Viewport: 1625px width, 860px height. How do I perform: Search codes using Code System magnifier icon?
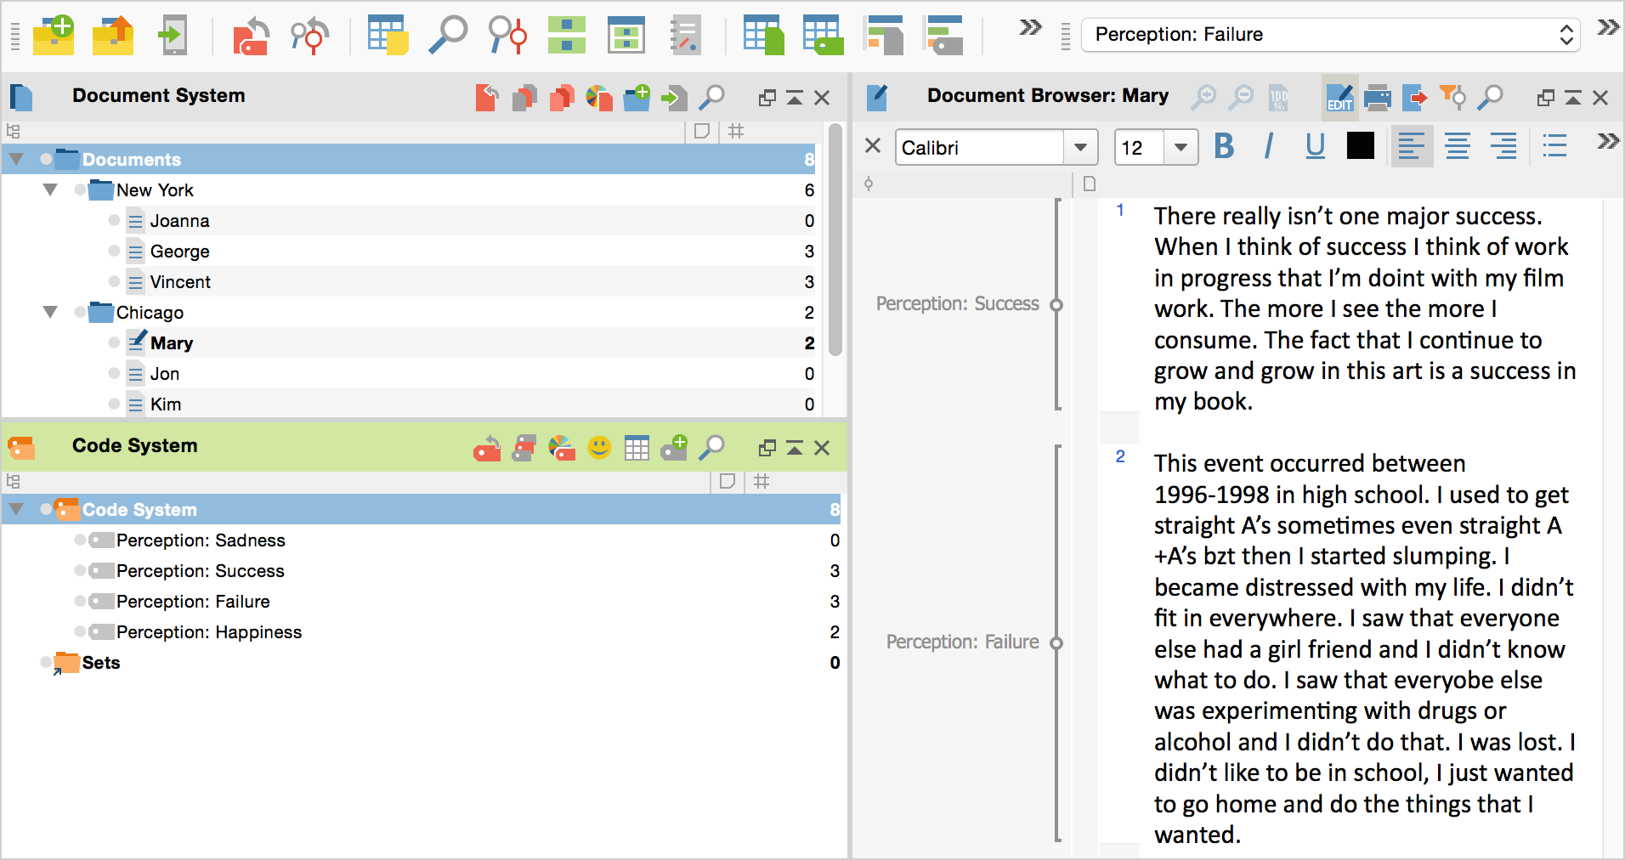(x=711, y=447)
